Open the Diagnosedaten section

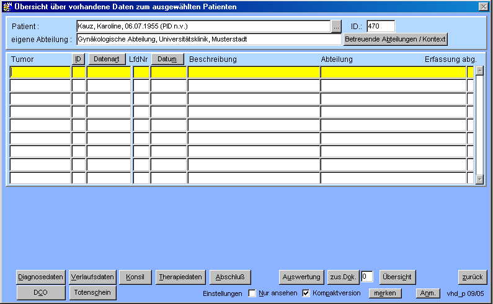pos(41,277)
